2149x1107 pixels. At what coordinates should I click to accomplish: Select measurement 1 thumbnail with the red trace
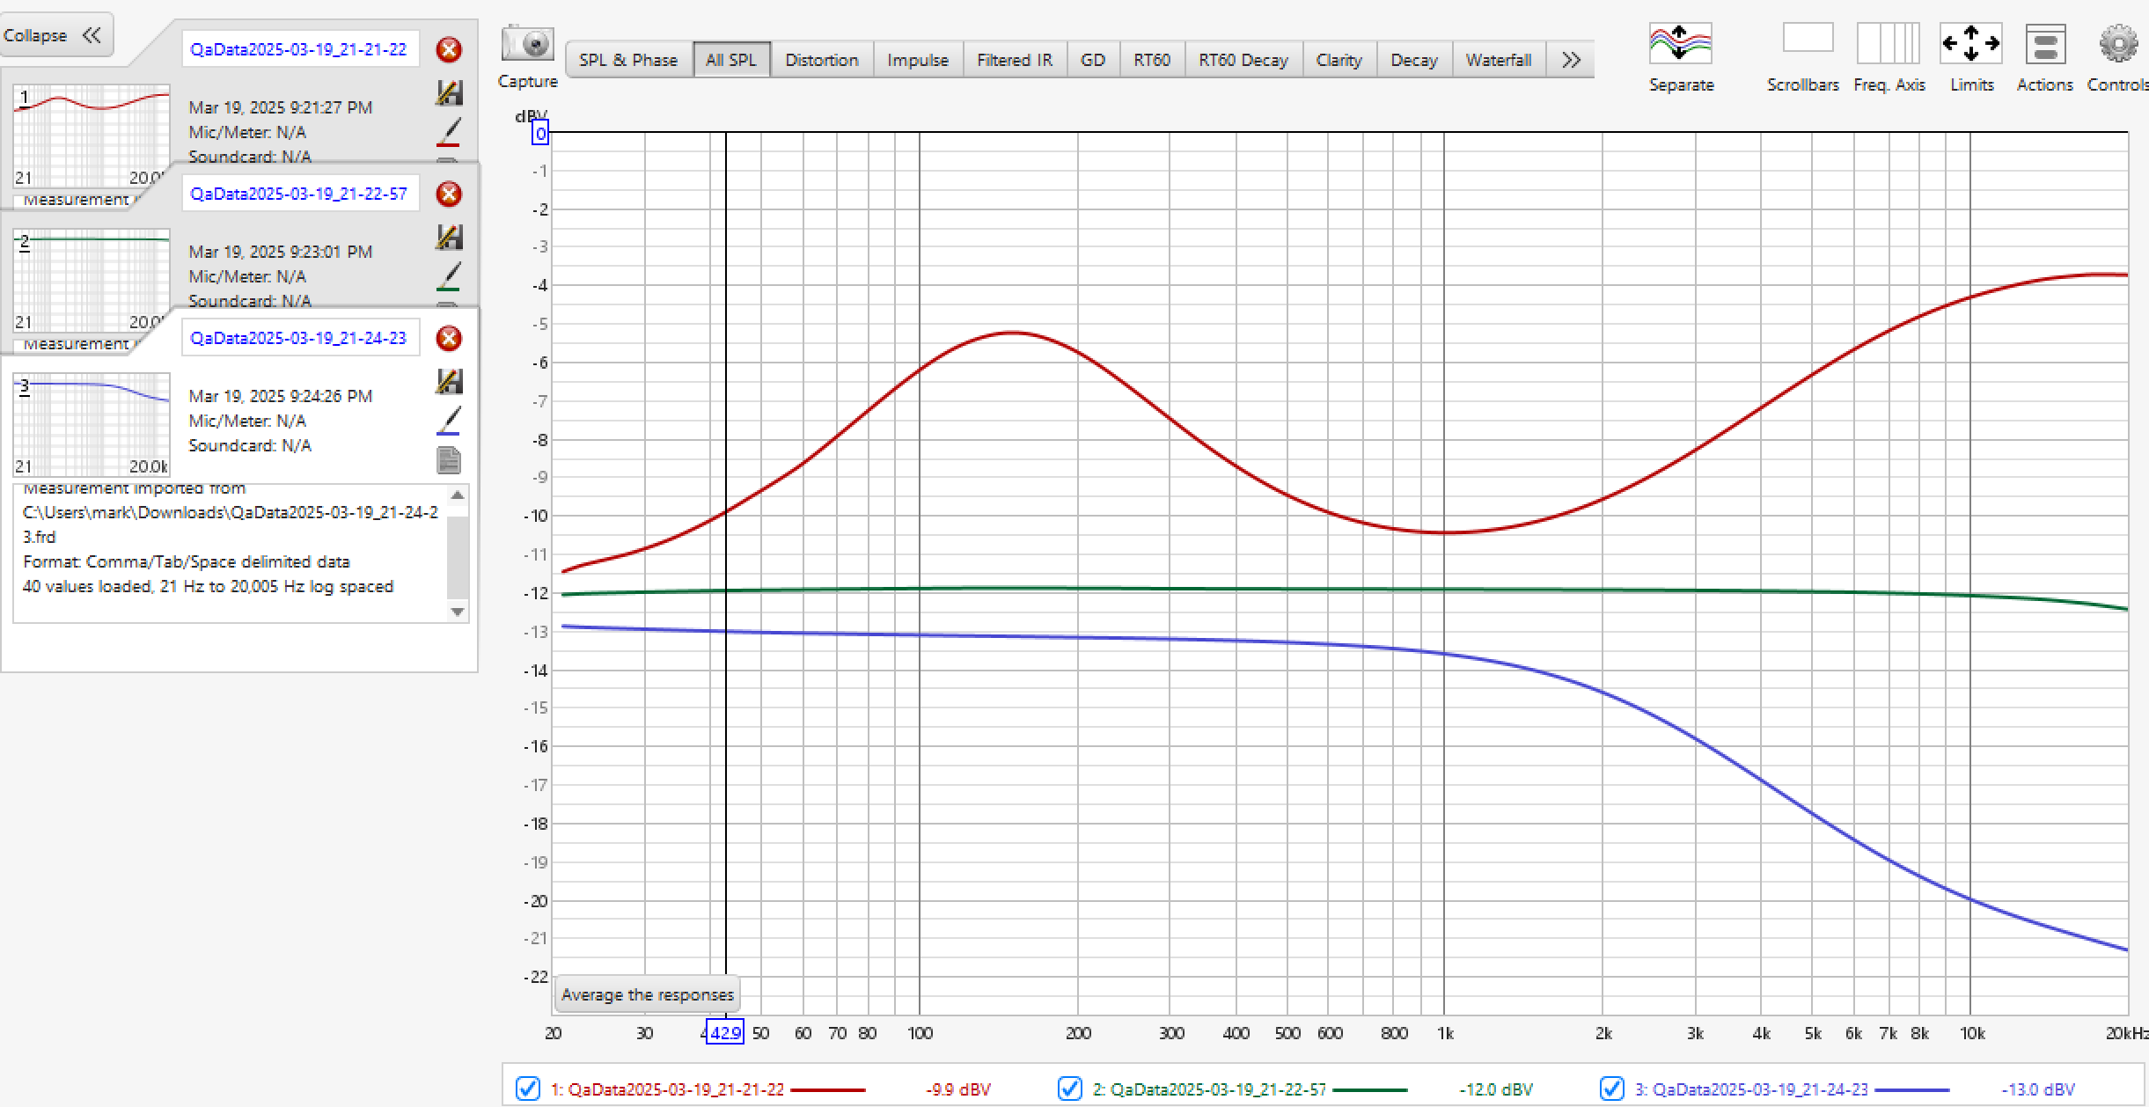coord(92,136)
